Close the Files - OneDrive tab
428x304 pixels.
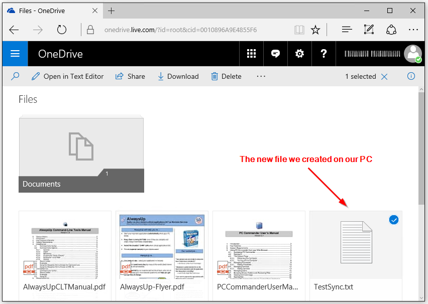coord(95,11)
